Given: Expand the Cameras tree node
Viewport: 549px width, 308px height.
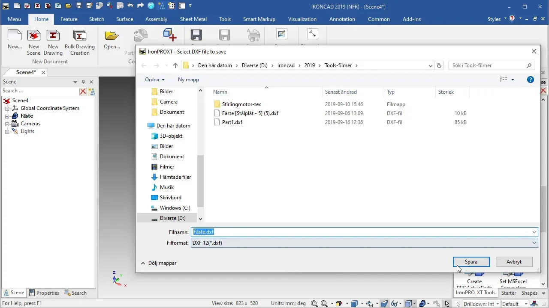Looking at the screenshot, I should [x=7, y=124].
